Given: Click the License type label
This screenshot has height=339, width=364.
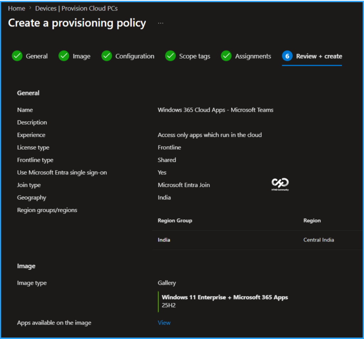Looking at the screenshot, I should (33, 147).
